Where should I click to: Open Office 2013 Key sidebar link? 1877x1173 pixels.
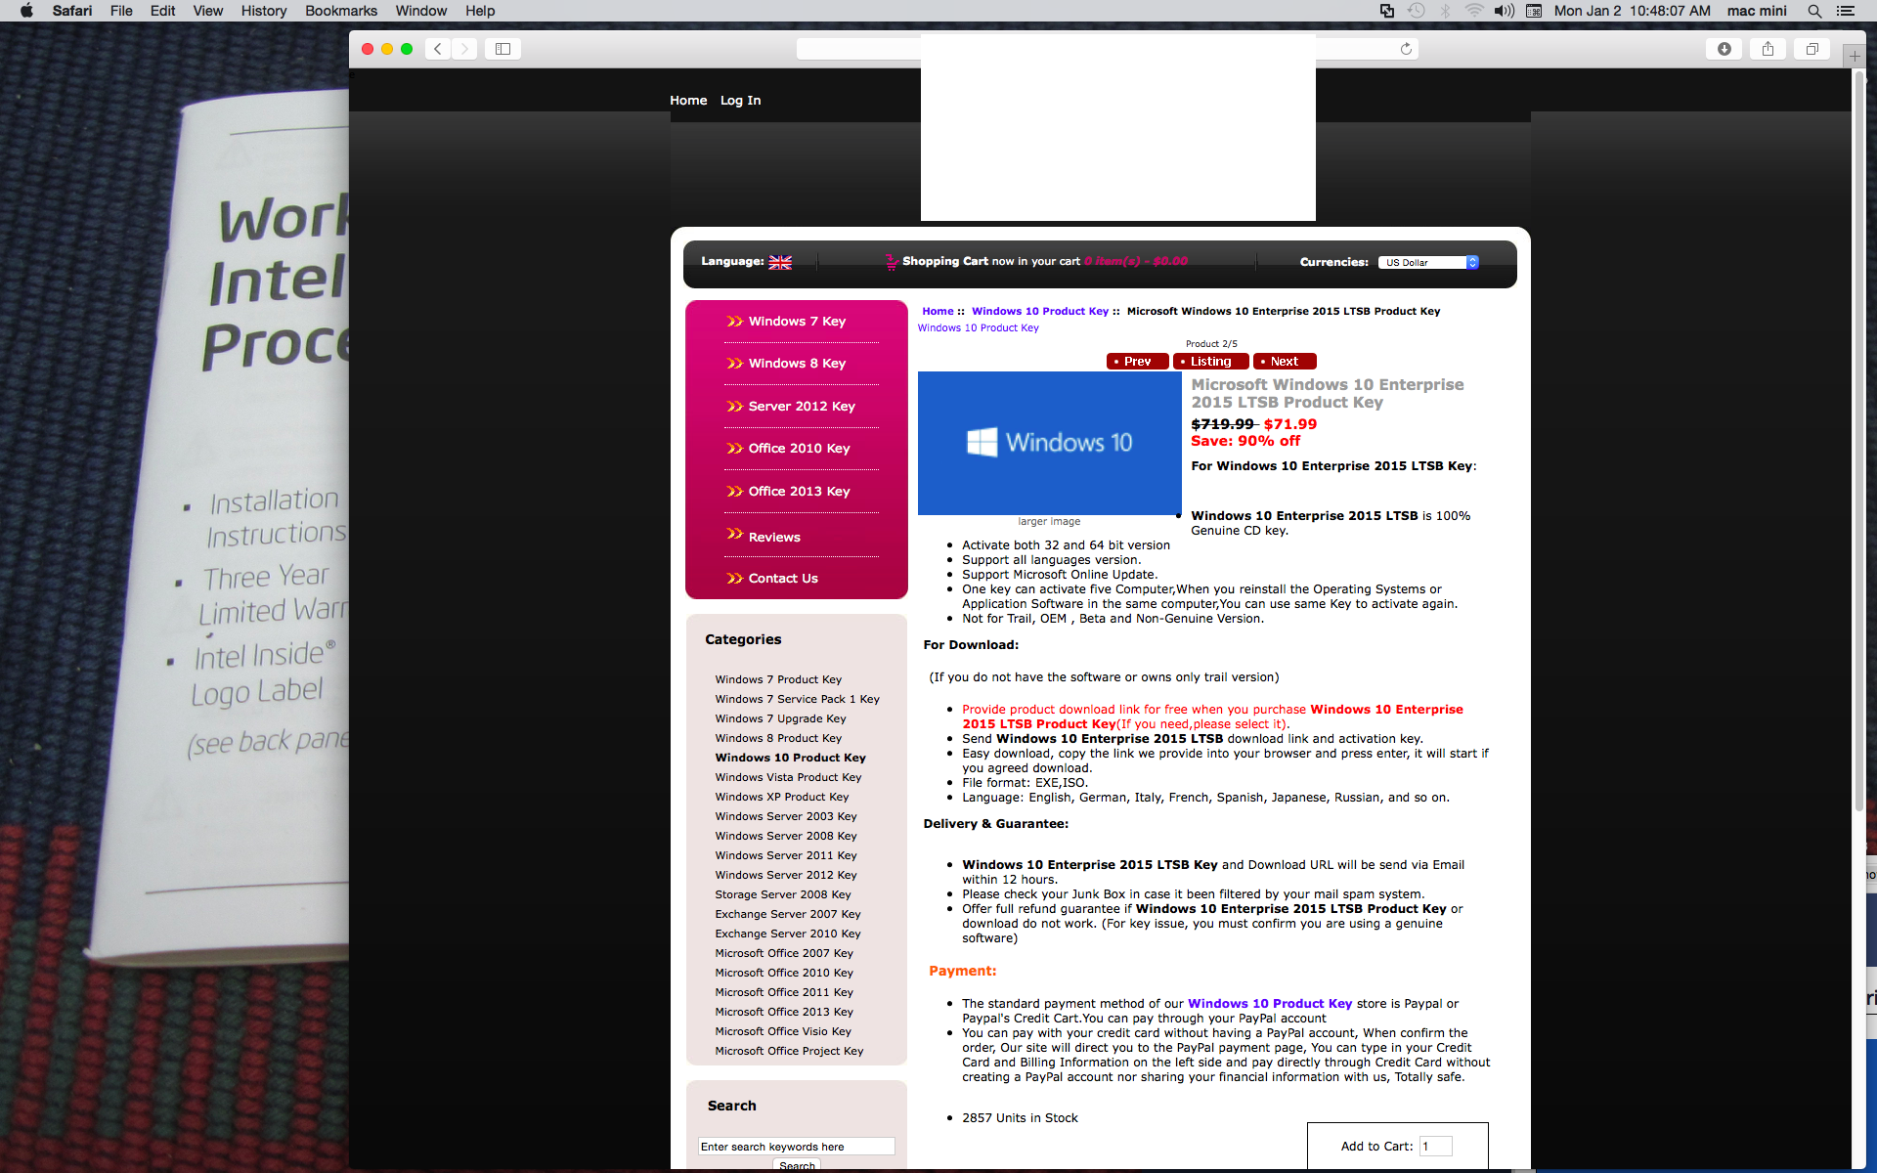799,491
